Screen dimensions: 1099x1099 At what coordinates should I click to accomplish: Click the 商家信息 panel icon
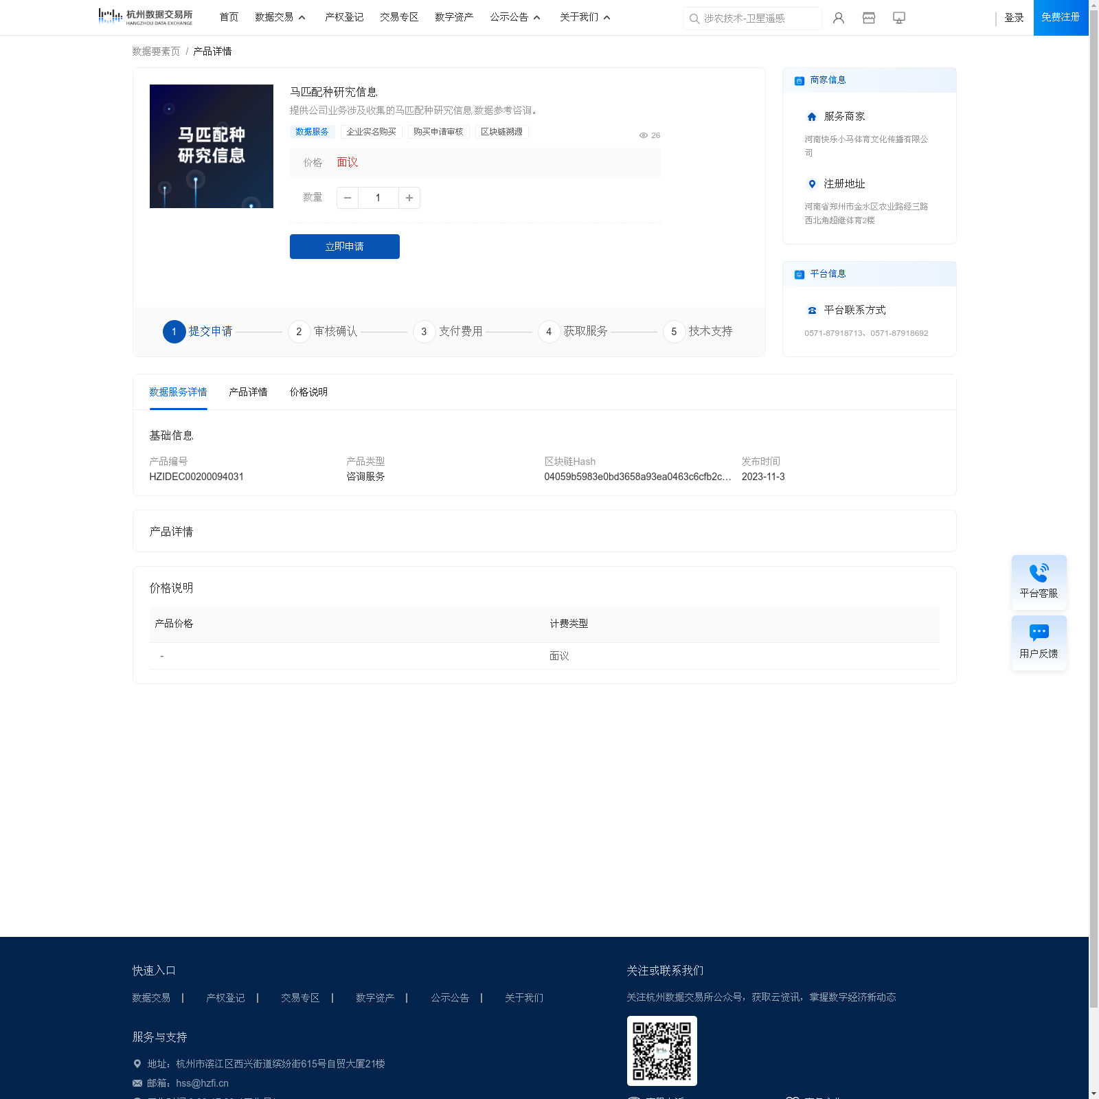click(800, 81)
